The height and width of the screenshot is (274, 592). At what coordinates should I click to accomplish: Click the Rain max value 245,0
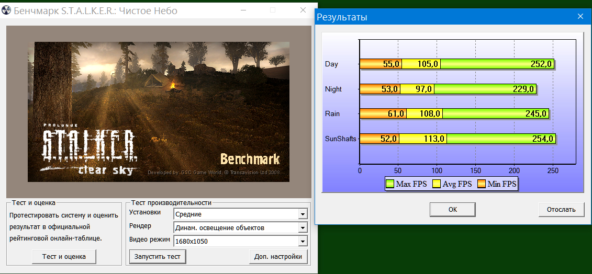pyautogui.click(x=536, y=113)
